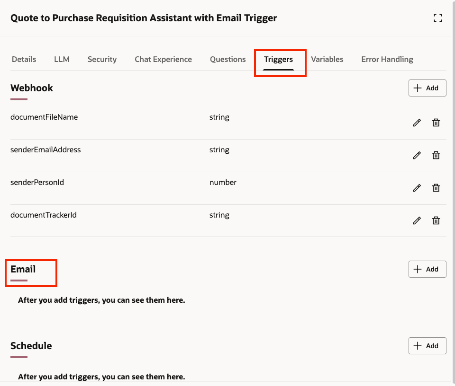This screenshot has width=455, height=386.
Task: Click Email section empty-state message
Action: click(x=101, y=300)
